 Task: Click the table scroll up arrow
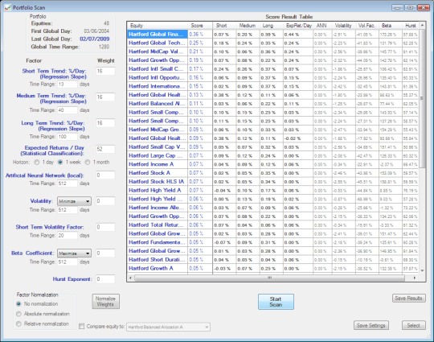[422, 26]
